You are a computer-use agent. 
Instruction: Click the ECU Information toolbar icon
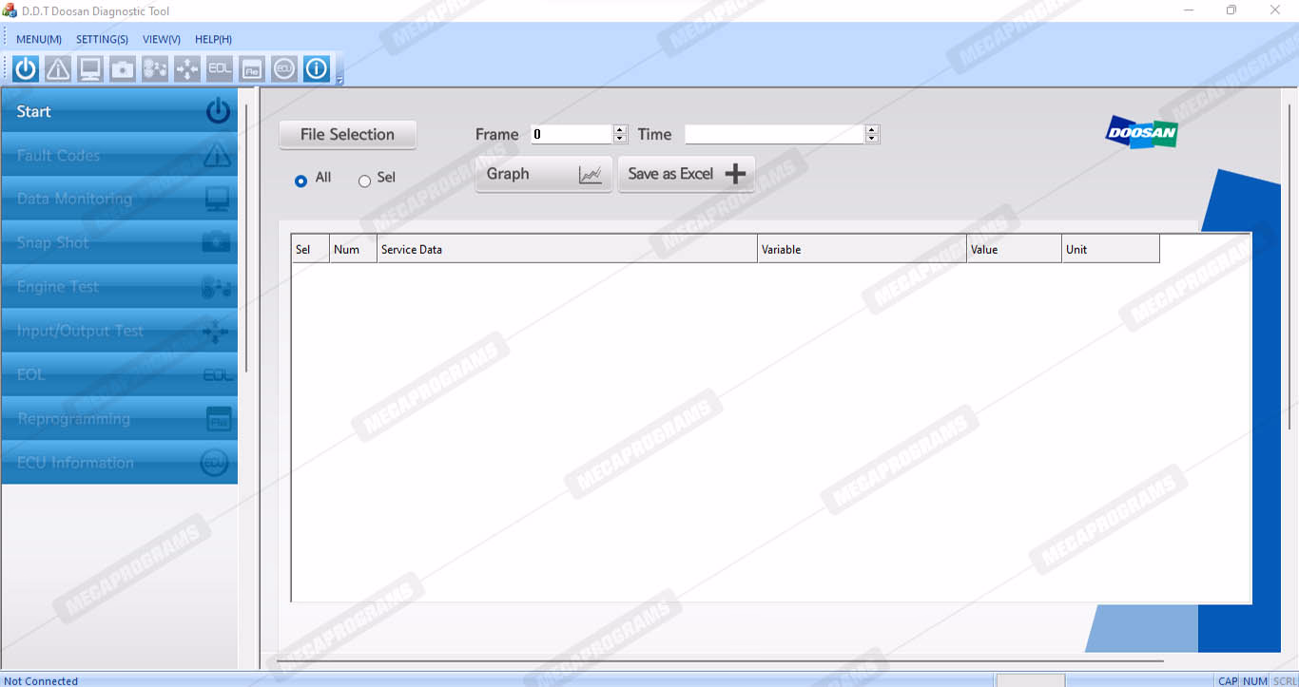[x=284, y=68]
